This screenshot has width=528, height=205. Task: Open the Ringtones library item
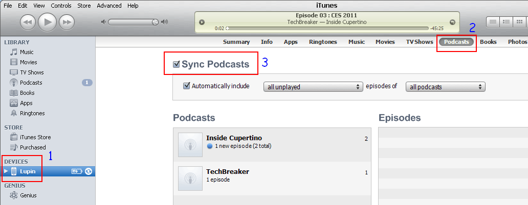[32, 113]
